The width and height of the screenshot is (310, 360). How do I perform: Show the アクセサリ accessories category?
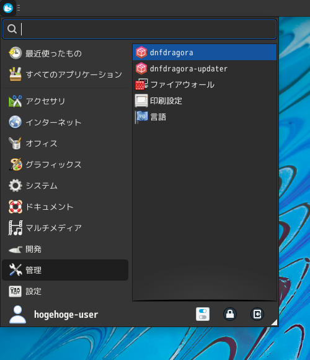coord(65,101)
